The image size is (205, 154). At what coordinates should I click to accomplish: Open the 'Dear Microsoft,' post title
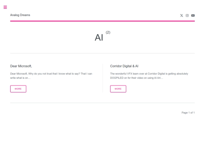pyautogui.click(x=21, y=66)
